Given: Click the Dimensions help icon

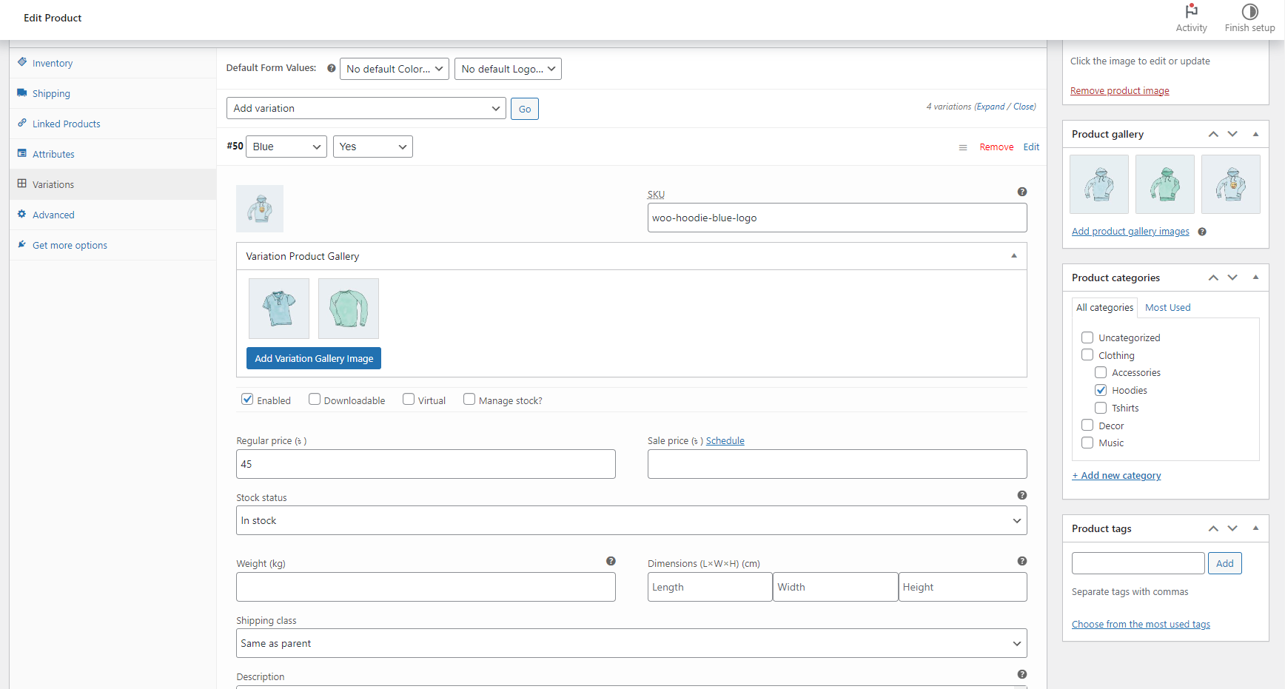Looking at the screenshot, I should pyautogui.click(x=1022, y=561).
